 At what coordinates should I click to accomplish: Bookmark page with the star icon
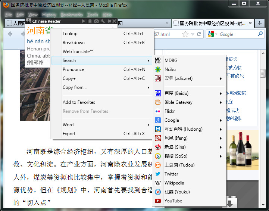185,34
